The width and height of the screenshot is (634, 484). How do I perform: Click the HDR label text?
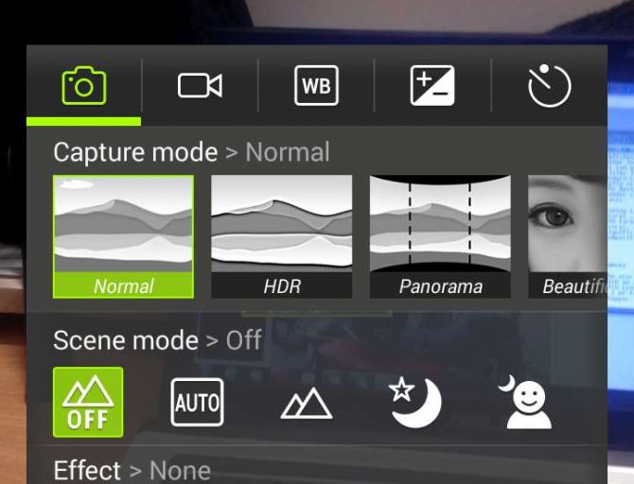pos(282,286)
